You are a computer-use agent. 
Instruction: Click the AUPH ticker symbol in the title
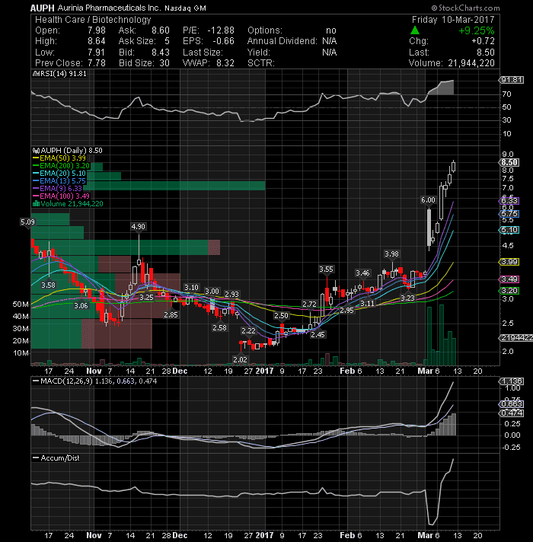(42, 8)
